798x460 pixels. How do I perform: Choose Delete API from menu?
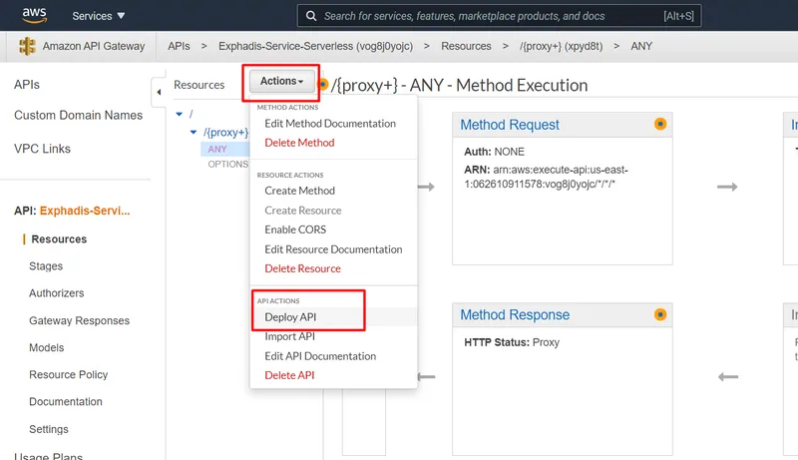click(x=289, y=375)
